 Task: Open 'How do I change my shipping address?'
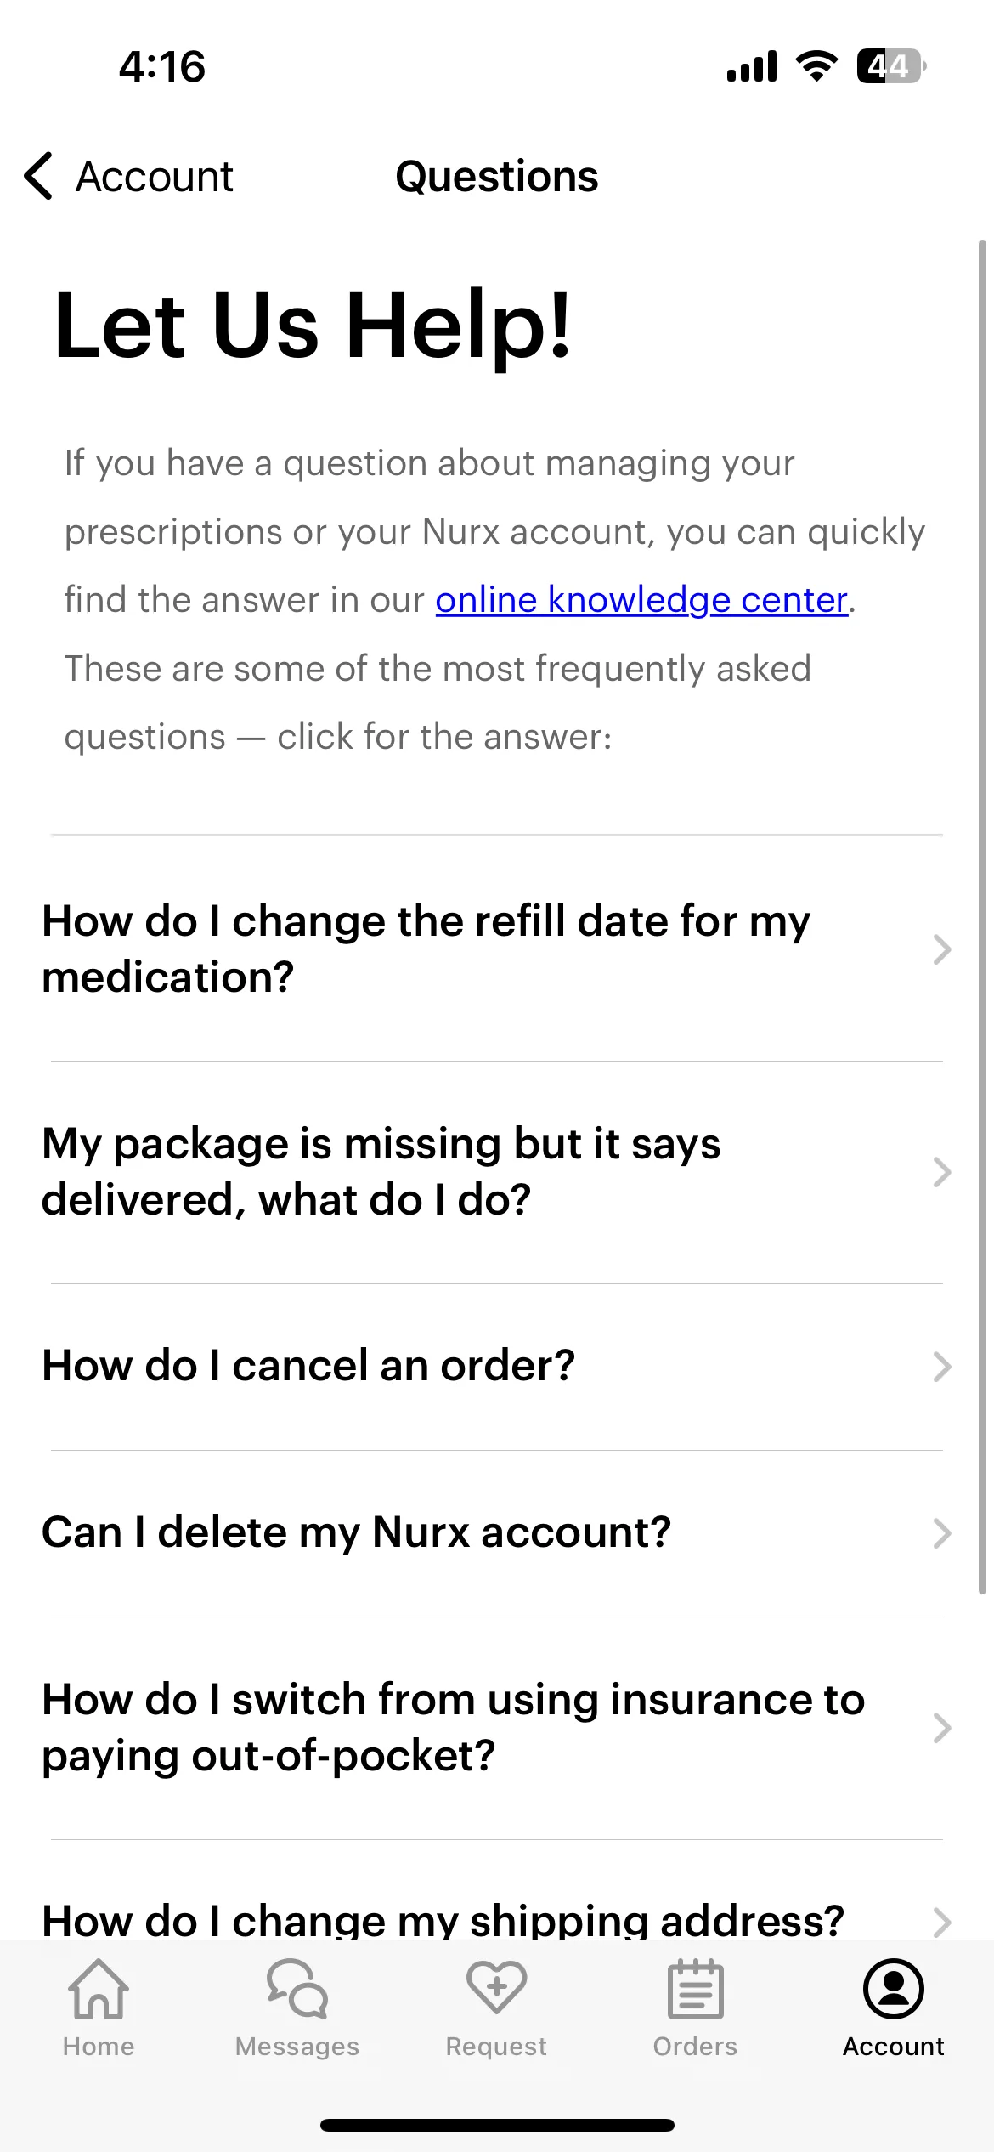497,1921
